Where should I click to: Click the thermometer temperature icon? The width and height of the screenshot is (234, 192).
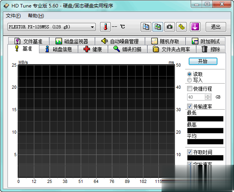click(105, 27)
